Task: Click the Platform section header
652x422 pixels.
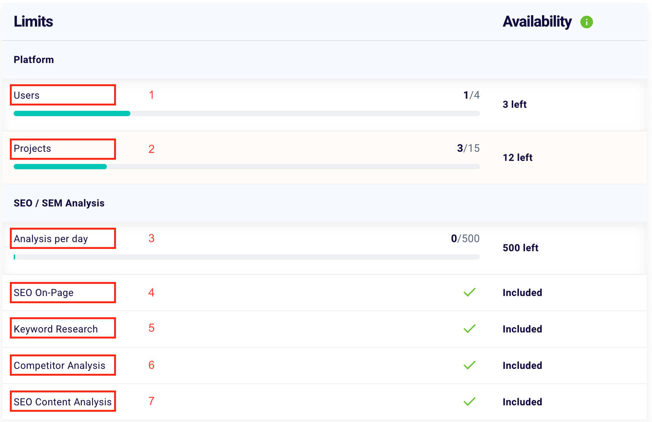Action: pyautogui.click(x=34, y=60)
